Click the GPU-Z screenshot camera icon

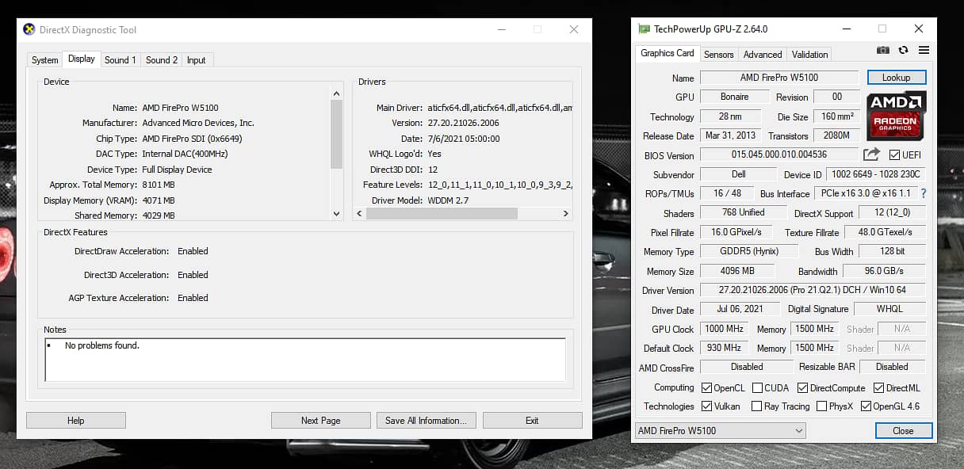[x=882, y=50]
